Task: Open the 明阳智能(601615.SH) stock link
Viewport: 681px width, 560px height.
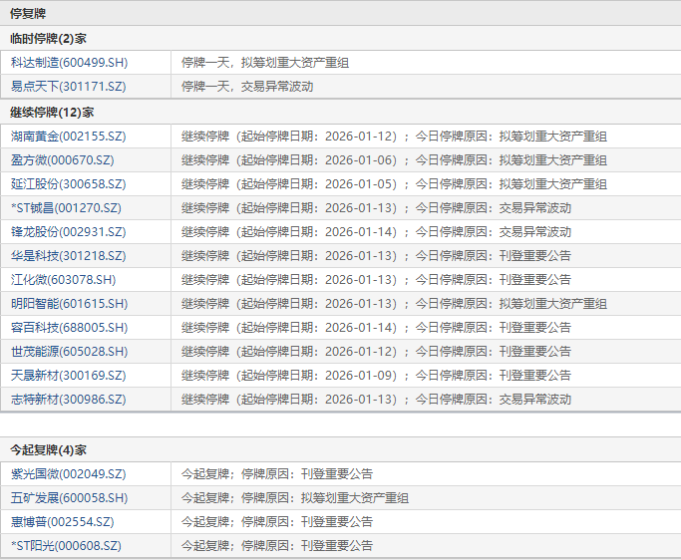Action: click(x=69, y=304)
